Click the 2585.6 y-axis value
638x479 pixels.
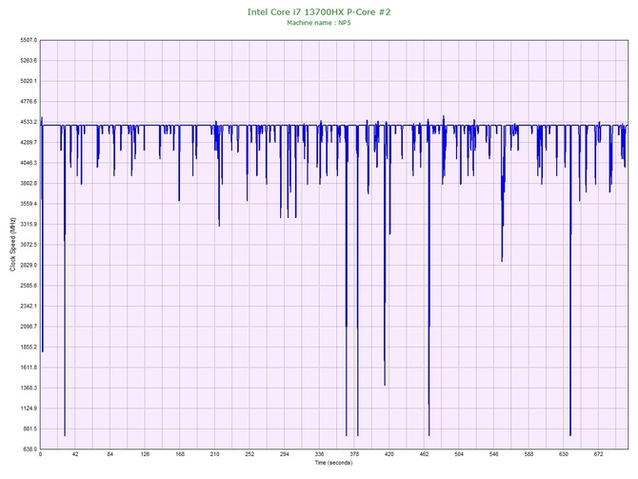[29, 286]
